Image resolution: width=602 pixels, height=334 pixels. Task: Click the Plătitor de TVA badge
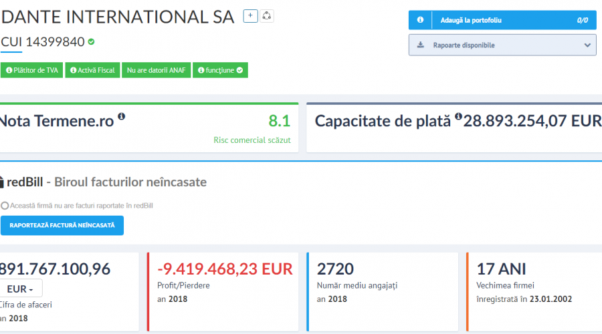pos(31,70)
